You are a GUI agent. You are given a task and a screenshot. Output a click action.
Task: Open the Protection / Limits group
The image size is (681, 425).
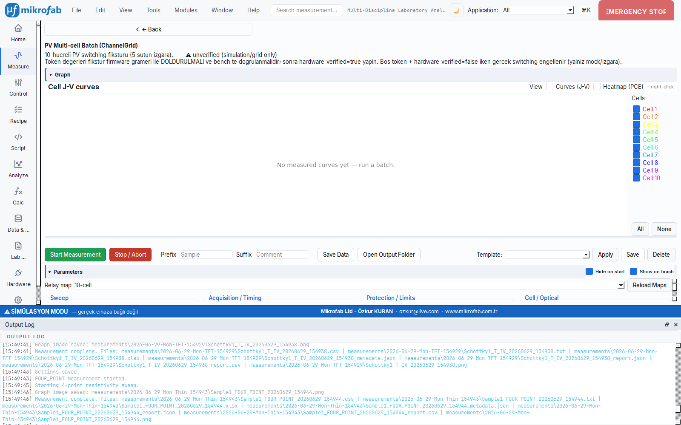[391, 298]
